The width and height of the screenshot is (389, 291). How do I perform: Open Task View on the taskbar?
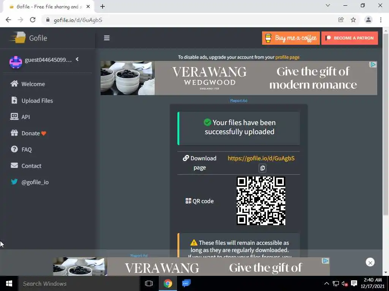[149, 283]
